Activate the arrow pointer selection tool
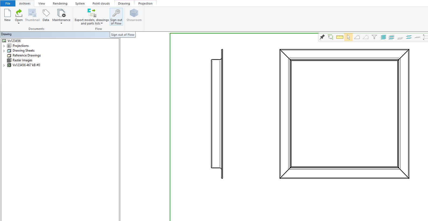 348,37
